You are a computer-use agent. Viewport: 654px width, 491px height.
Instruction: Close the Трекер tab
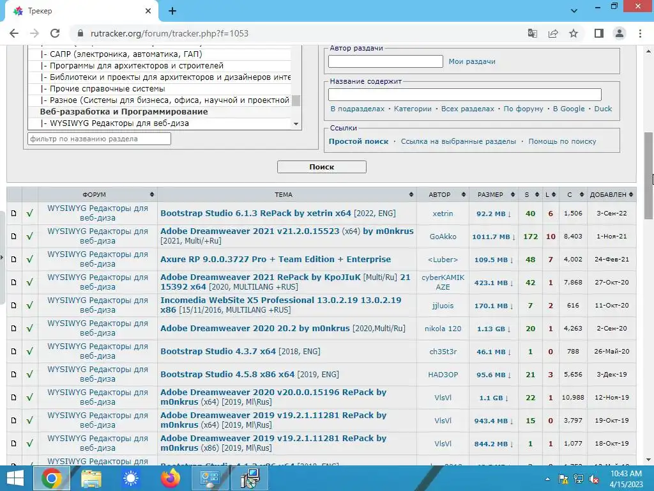click(148, 12)
